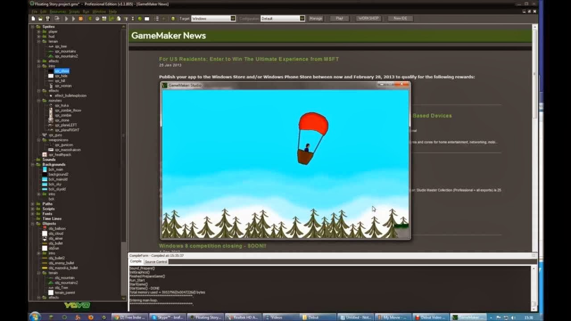This screenshot has height=321, width=571.
Task: Click the Play! button
Action: 339,18
